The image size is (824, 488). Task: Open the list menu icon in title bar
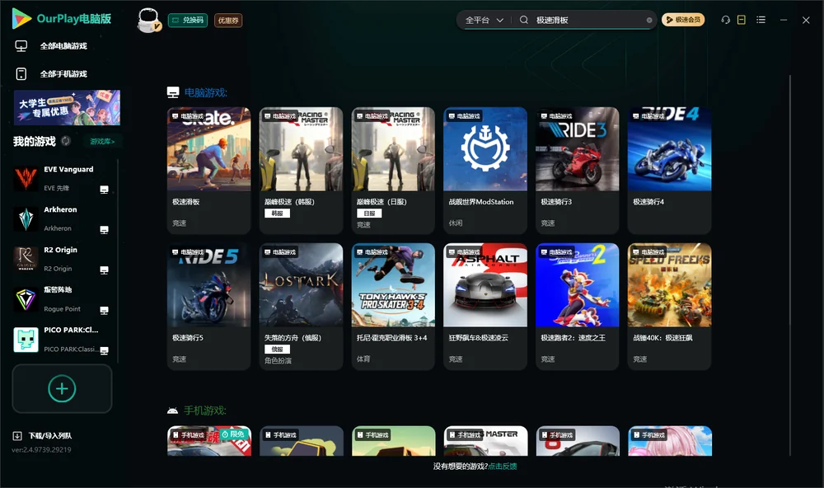coord(761,20)
